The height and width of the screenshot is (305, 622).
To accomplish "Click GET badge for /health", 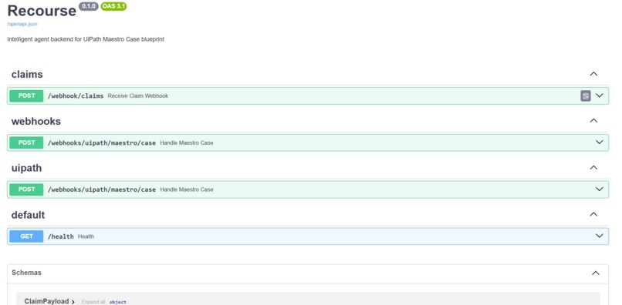I will coord(26,236).
